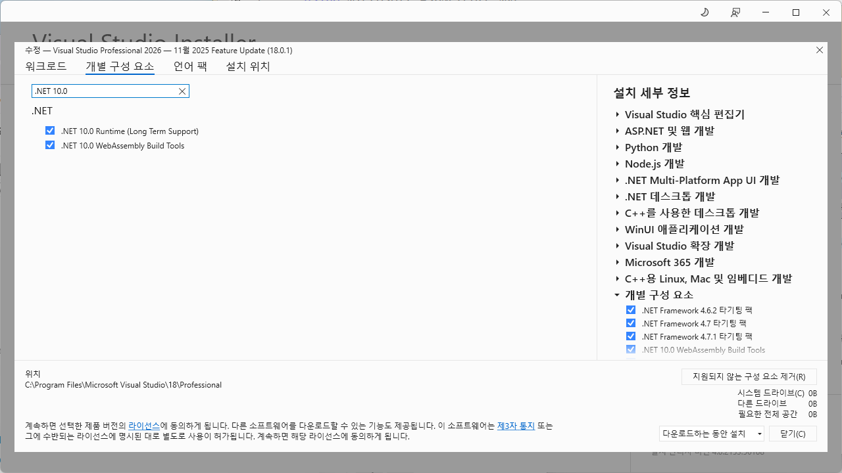
Task: Expand C++를 사용한 데스크톱 개발
Action: [618, 213]
